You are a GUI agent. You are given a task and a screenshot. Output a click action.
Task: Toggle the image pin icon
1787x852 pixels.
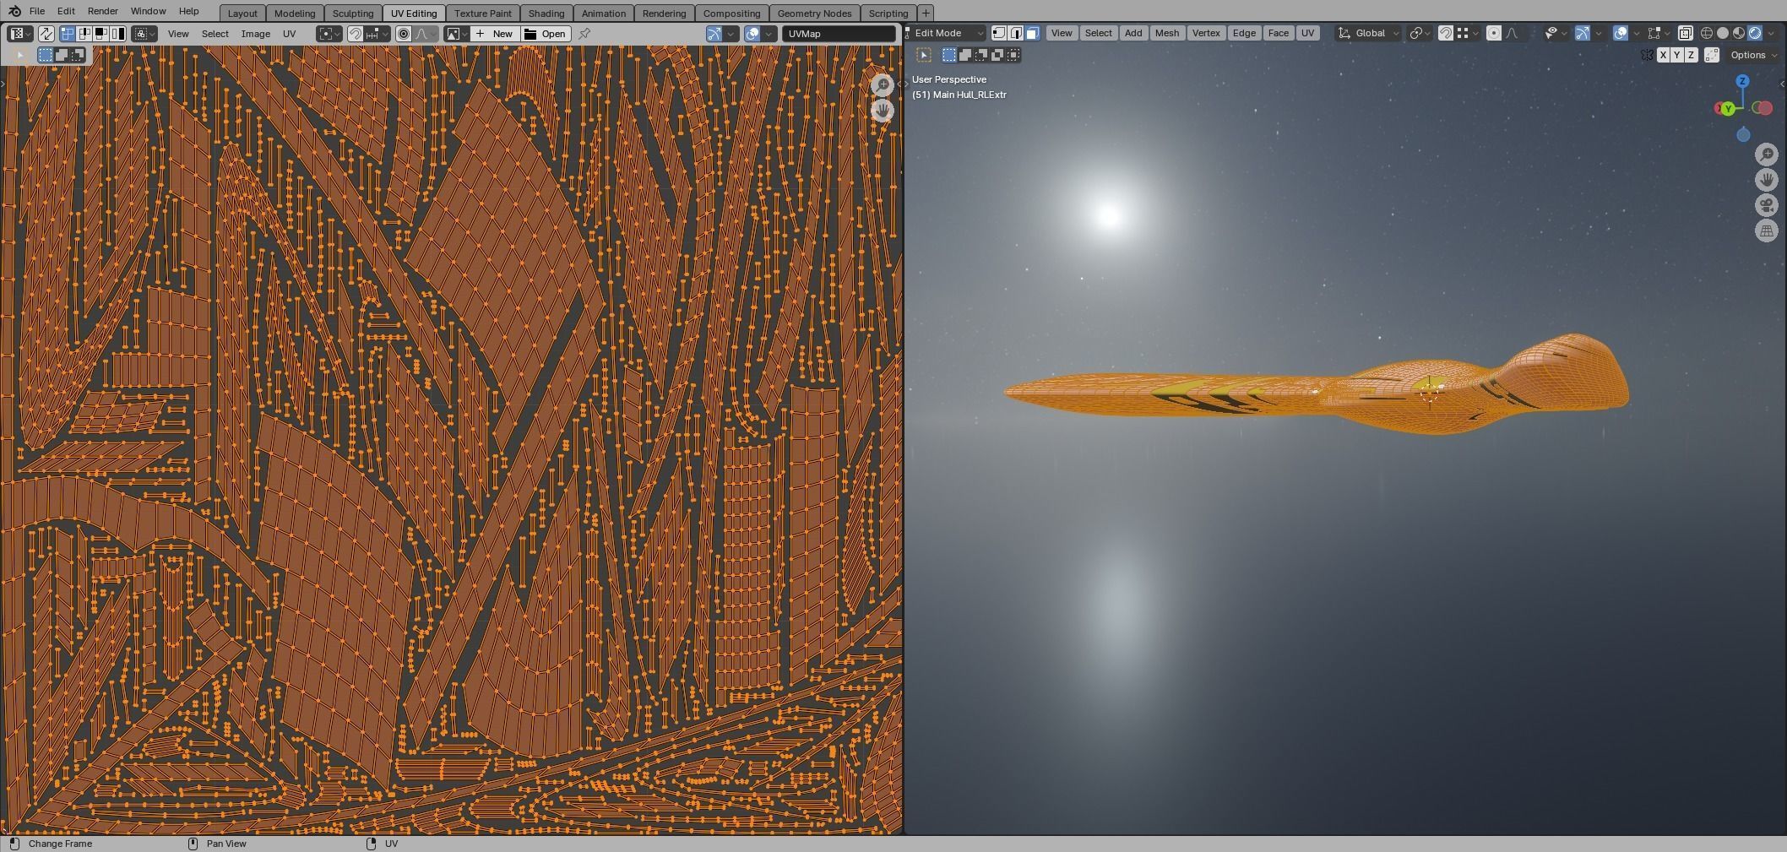click(x=584, y=34)
